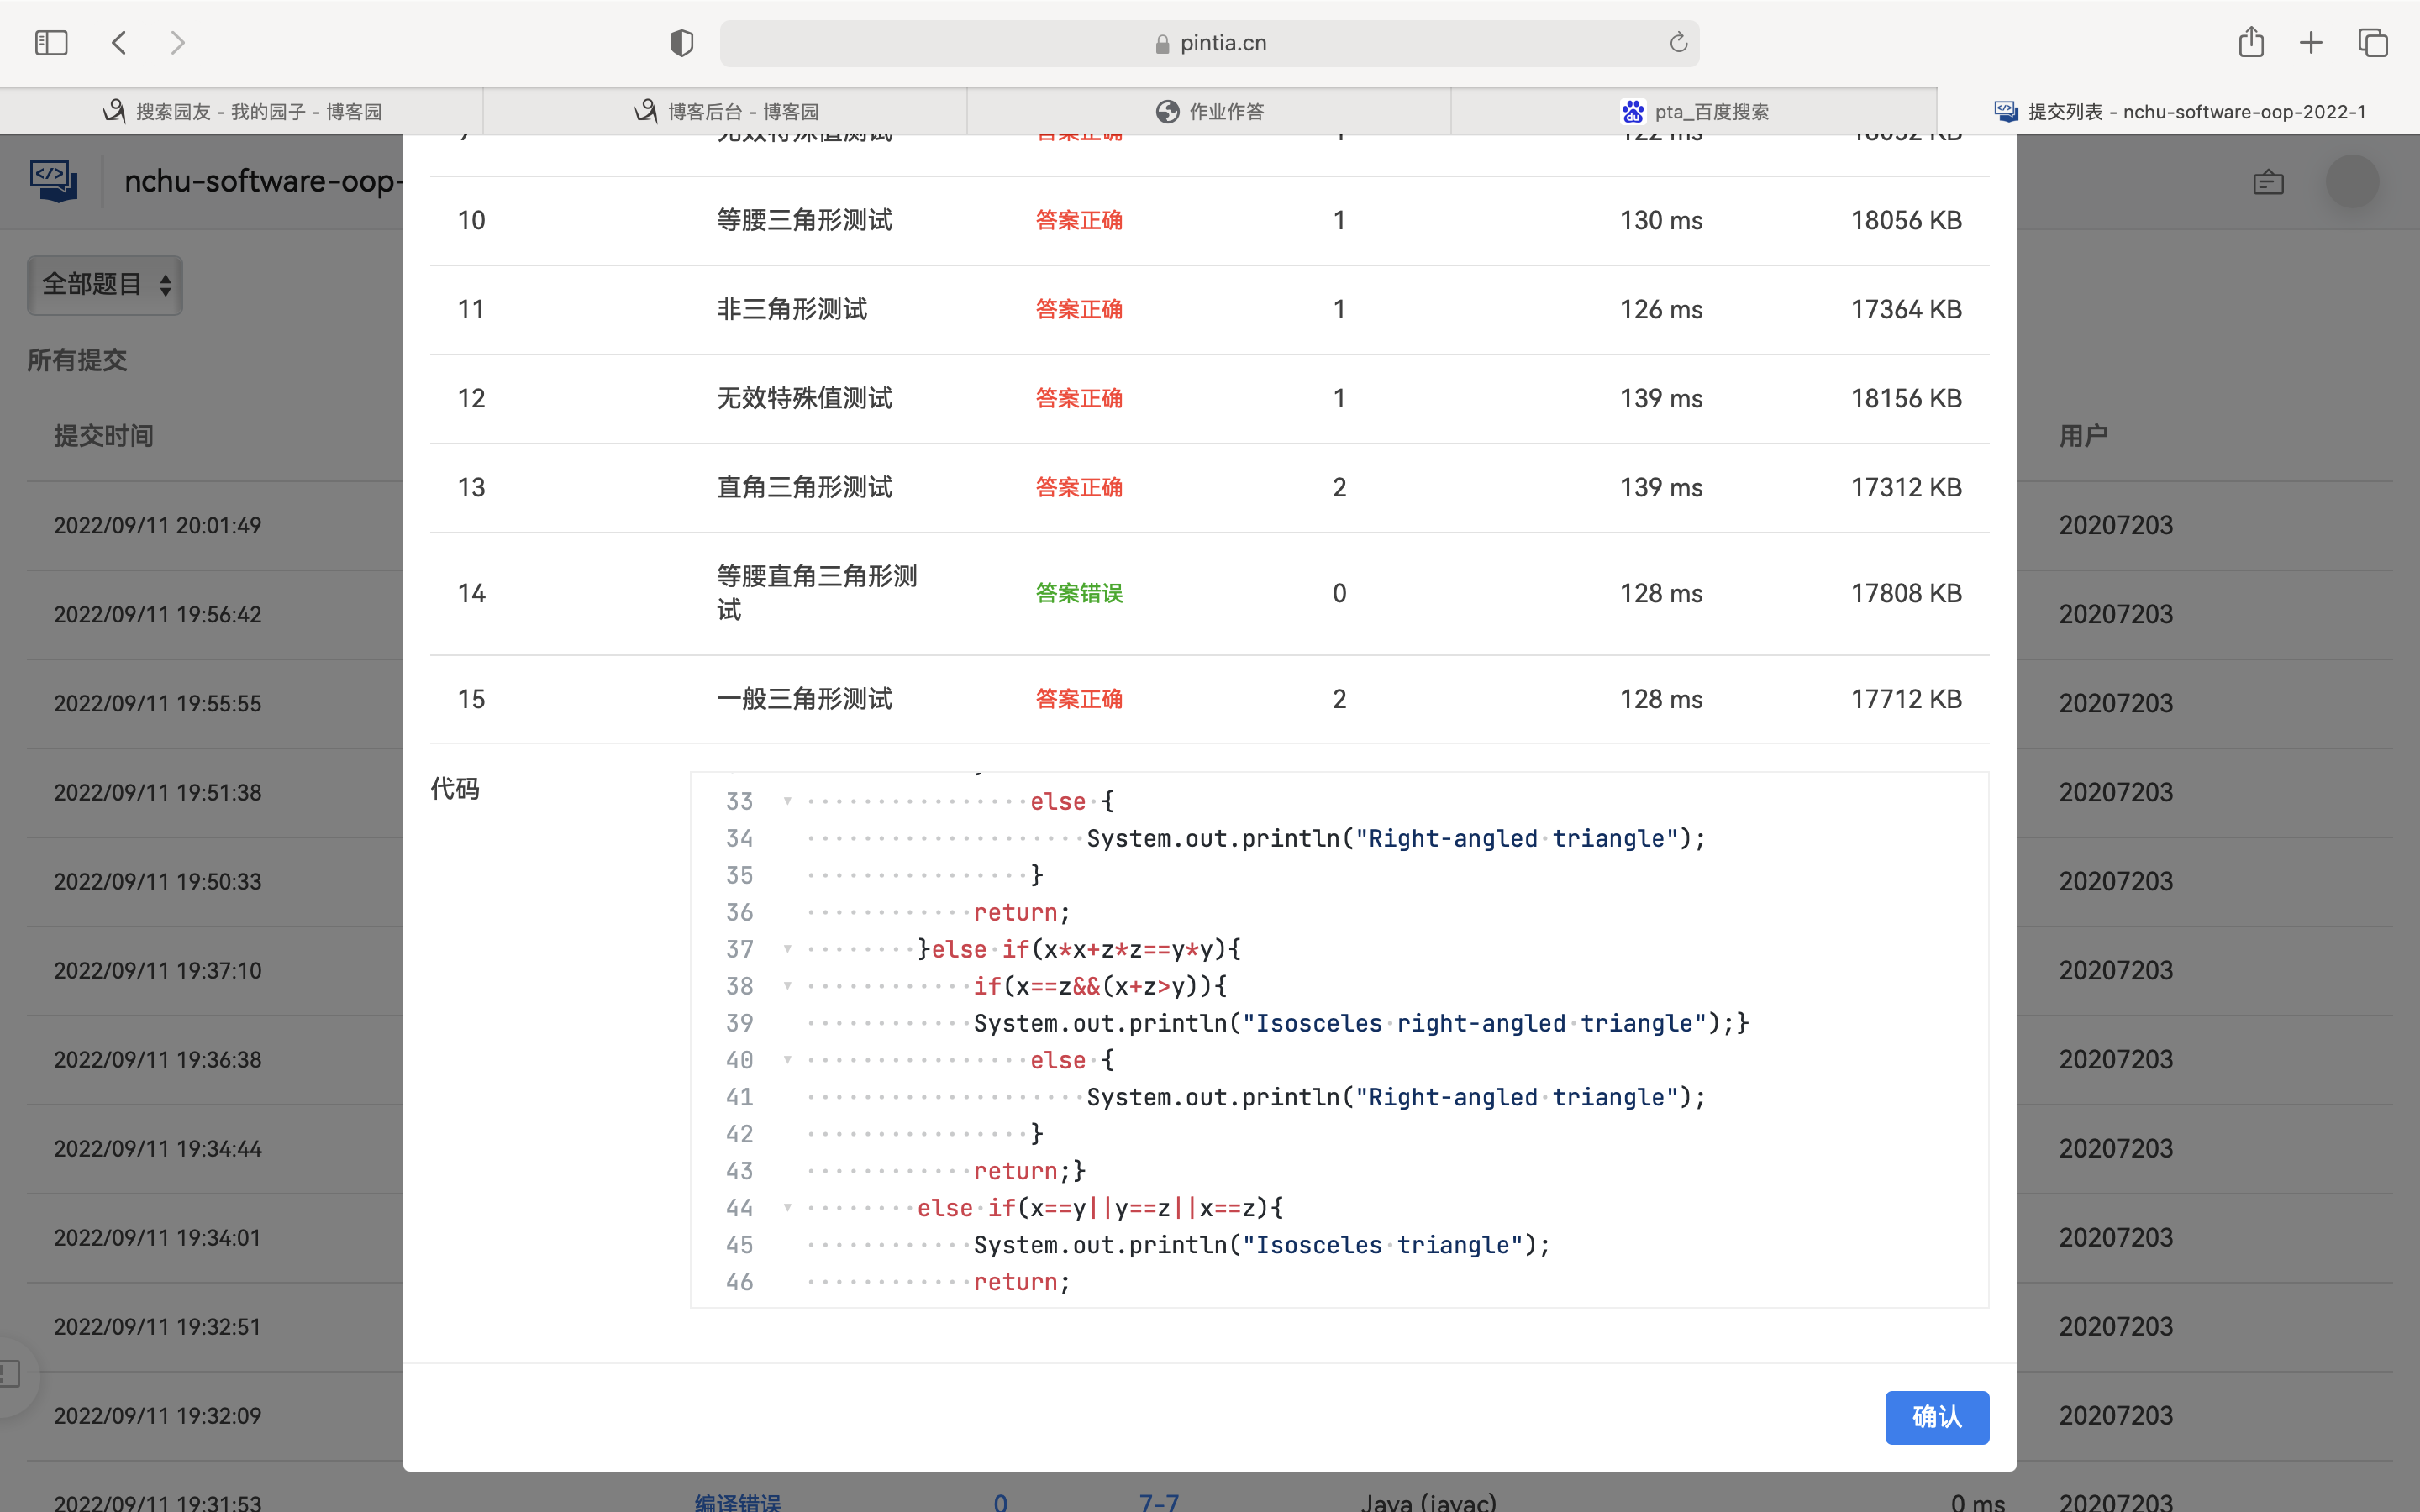Collapse code fold arrow at line 37
Viewport: 2420px width, 1512px height.
tap(788, 949)
